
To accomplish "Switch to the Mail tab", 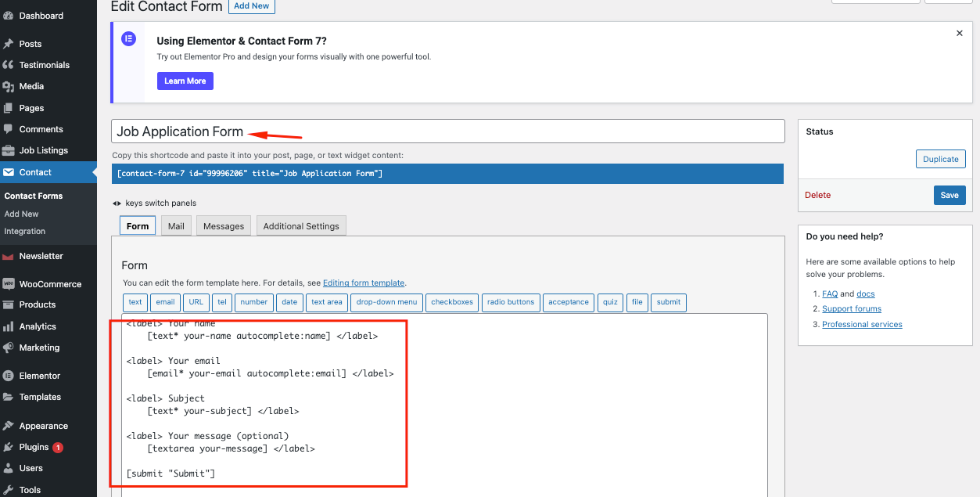I will [176, 225].
